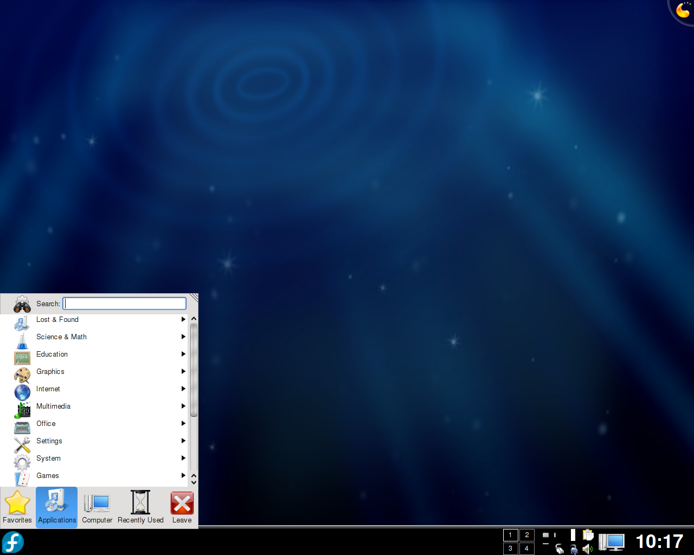
Task: Click the Internet globe icon
Action: point(22,392)
